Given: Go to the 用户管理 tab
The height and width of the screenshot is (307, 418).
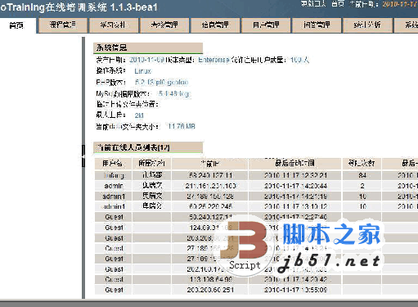Looking at the screenshot, I should click(266, 25).
